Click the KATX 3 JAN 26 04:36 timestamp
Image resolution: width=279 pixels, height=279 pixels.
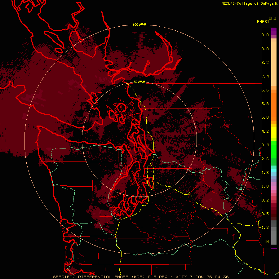[x=202, y=277]
